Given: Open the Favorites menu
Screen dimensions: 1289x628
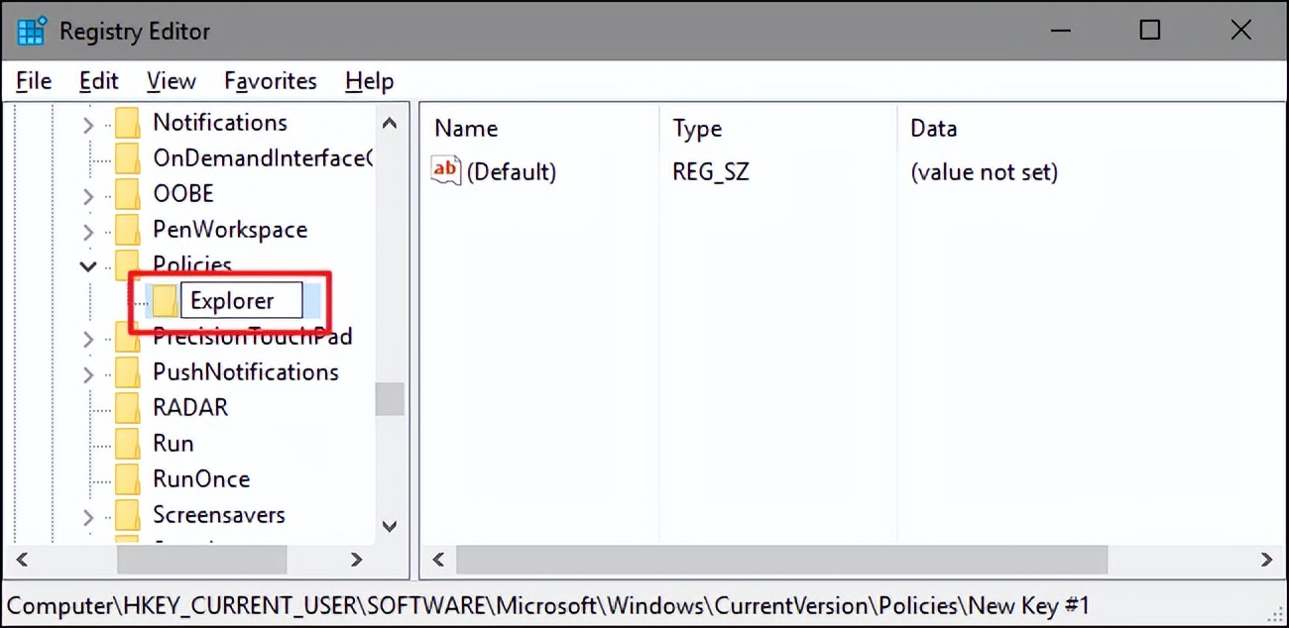Looking at the screenshot, I should tap(270, 80).
